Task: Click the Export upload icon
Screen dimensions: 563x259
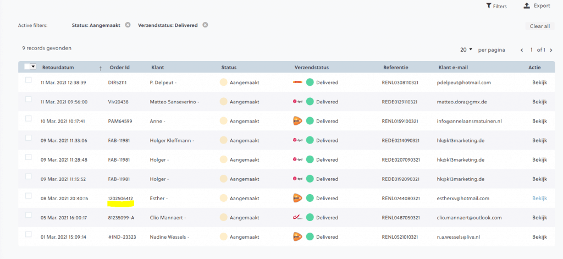Action: [x=526, y=6]
